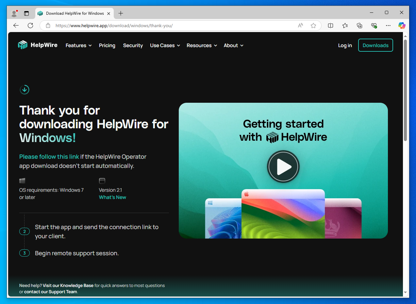Activate the Read aloud icon

(x=300, y=26)
